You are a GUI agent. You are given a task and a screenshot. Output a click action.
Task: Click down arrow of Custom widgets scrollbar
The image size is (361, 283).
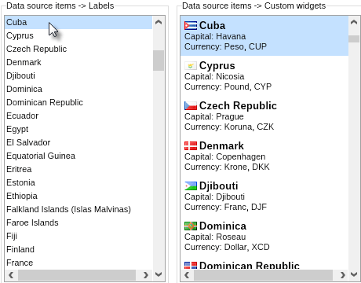click(x=354, y=274)
